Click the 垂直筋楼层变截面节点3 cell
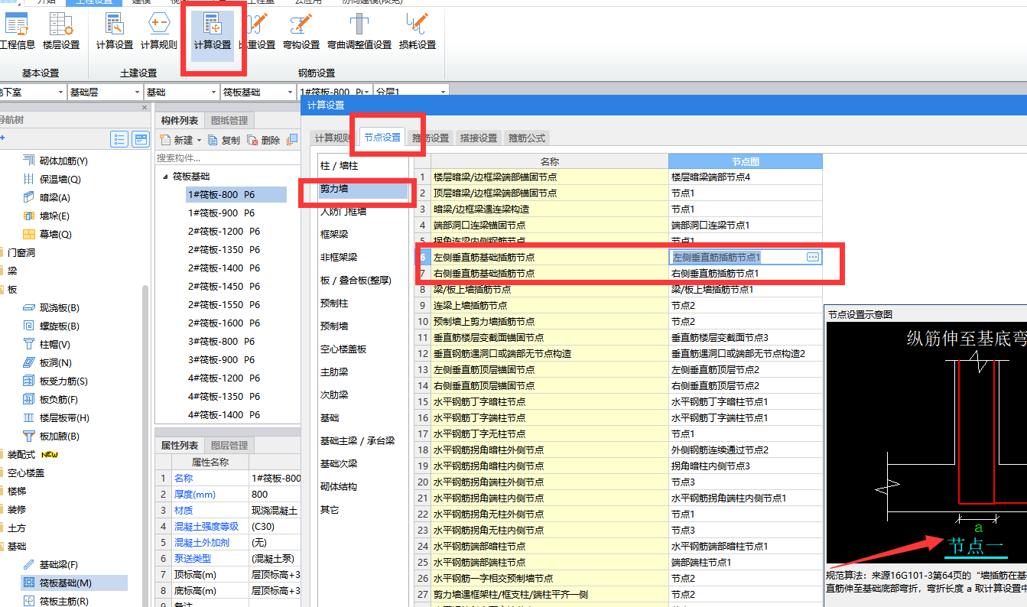 point(745,337)
